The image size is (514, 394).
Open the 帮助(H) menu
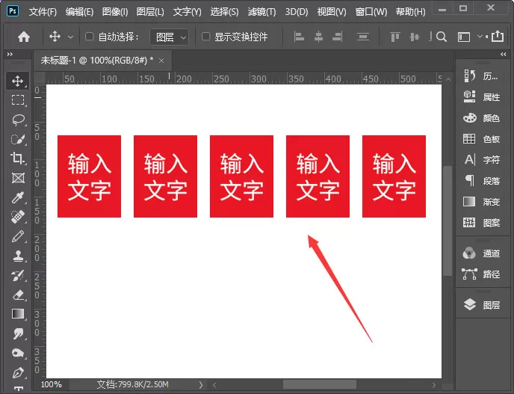tap(410, 12)
